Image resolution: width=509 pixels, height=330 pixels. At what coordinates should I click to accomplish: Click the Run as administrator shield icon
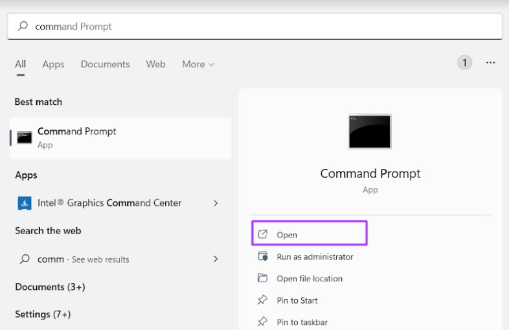tap(263, 256)
